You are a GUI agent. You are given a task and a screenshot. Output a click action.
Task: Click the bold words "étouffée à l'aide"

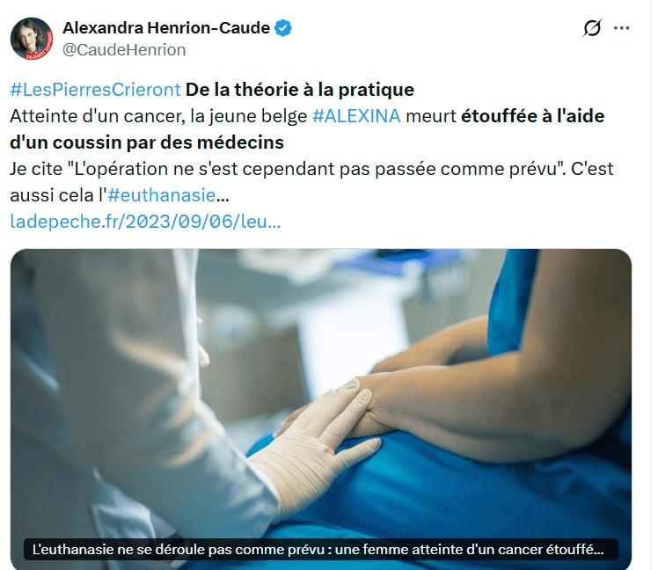[532, 116]
